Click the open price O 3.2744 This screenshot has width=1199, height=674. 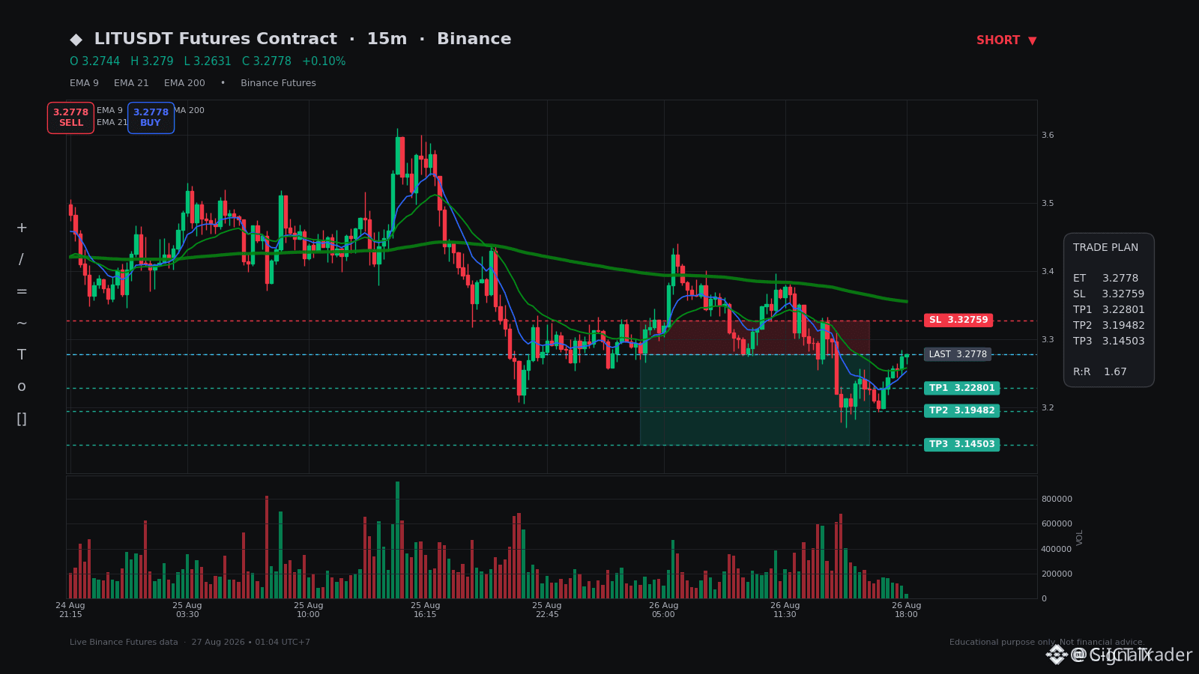[x=95, y=61]
